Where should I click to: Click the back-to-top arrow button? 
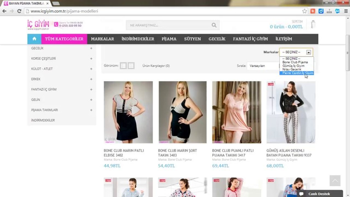click(x=335, y=181)
